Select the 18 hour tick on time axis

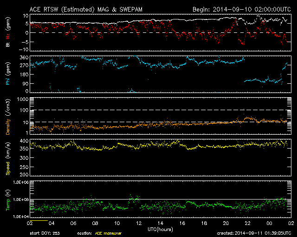pyautogui.click(x=204, y=223)
